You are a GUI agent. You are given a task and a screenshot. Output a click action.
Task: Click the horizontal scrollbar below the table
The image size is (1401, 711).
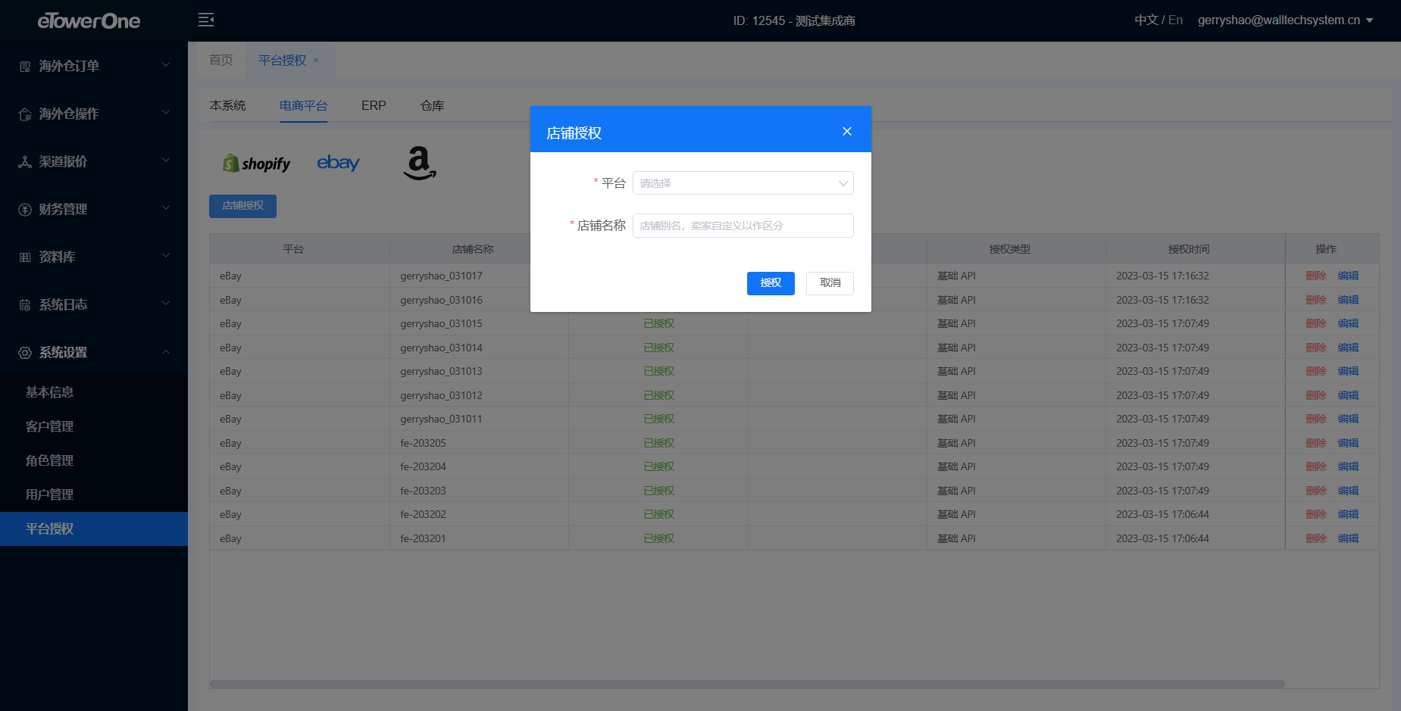[746, 684]
